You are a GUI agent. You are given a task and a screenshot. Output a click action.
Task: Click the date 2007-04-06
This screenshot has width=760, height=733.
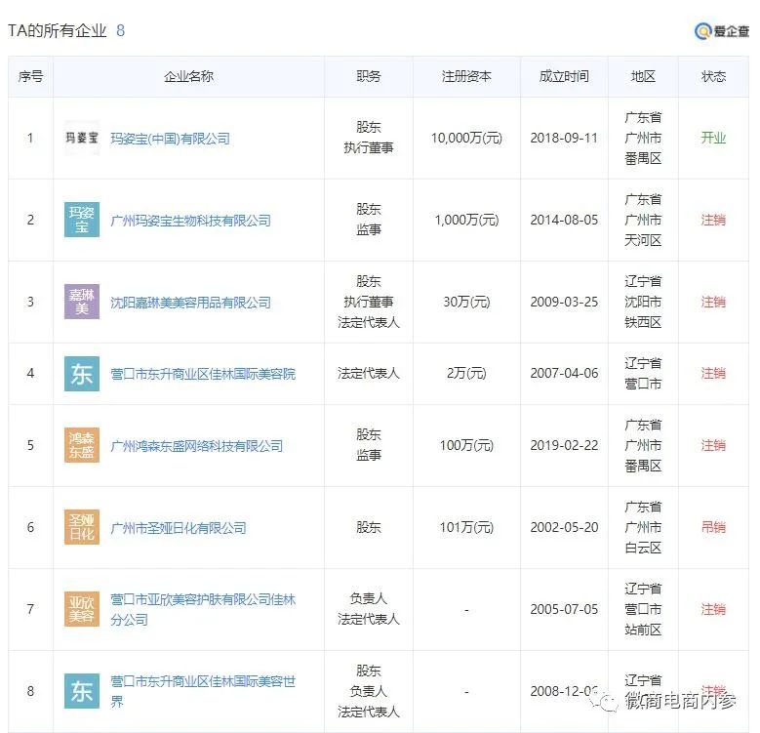(564, 373)
